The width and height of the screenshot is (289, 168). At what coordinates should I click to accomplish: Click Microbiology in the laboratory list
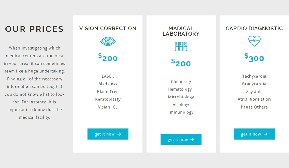click(181, 97)
